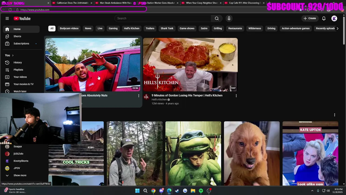Switch to When Your Crazy Neighbor tab
The height and width of the screenshot is (195, 346).
pos(202,3)
